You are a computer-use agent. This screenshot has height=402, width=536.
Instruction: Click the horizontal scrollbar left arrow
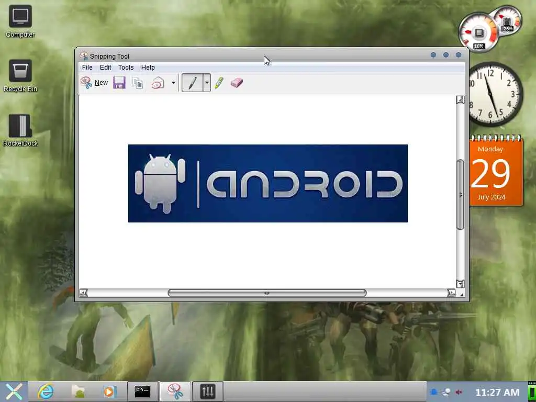pyautogui.click(x=83, y=293)
